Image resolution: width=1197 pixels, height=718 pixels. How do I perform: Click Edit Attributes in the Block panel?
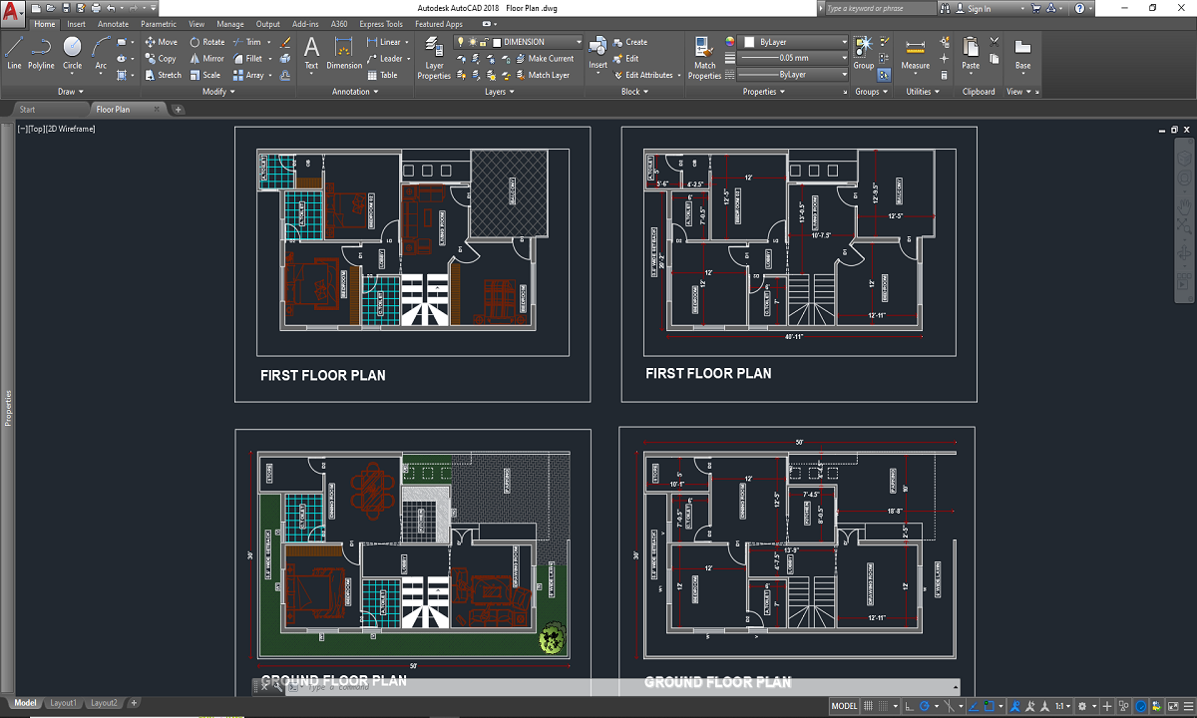646,75
